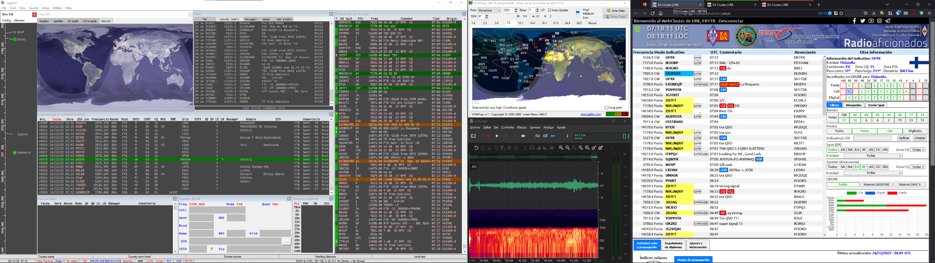This screenshot has width=935, height=263.
Task: Click Solar Data button in VOAProp
Action: click(x=616, y=11)
